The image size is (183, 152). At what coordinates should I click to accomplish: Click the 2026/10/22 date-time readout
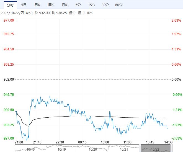click(17, 13)
